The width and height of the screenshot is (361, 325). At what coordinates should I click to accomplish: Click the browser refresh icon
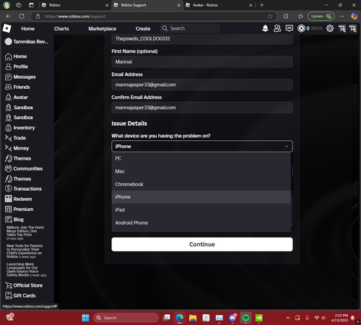tap(22, 16)
